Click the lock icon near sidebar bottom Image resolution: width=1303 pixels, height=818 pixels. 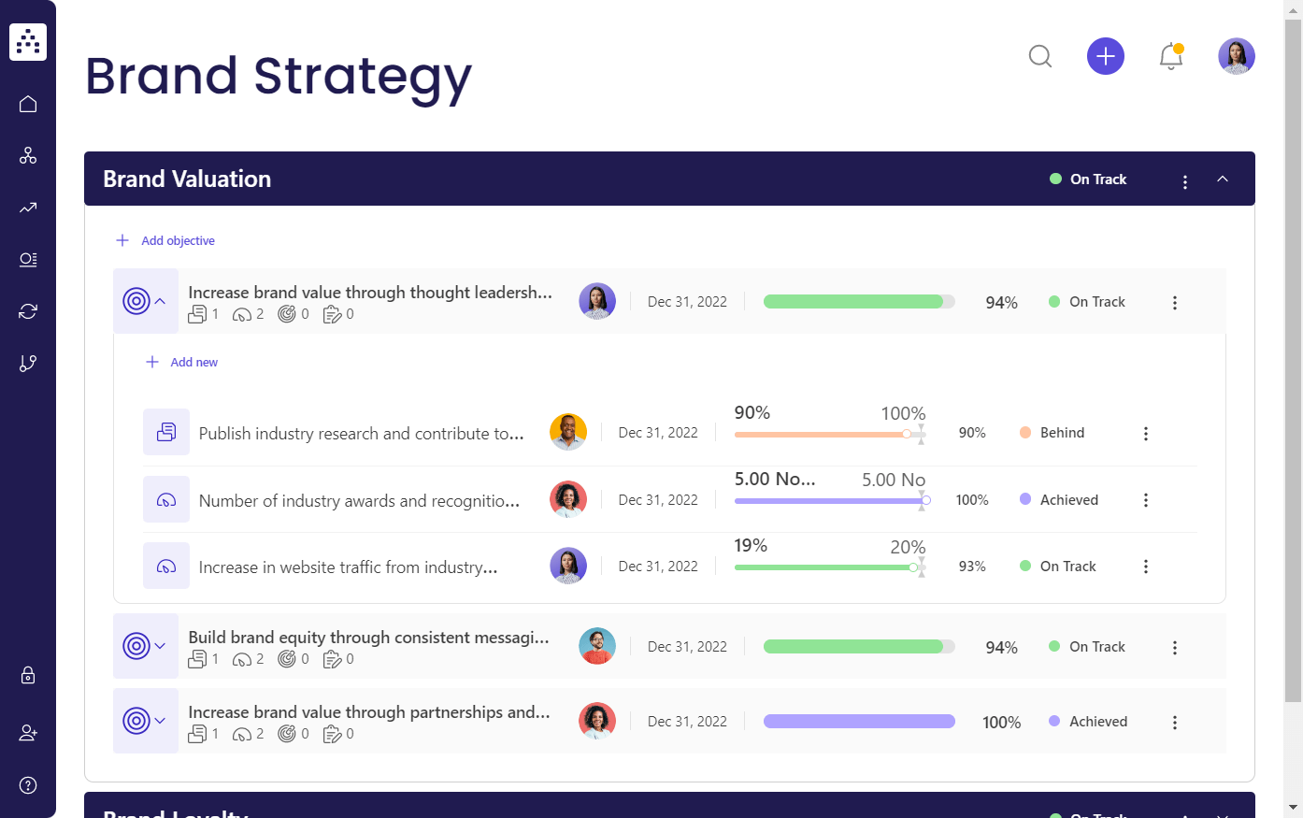tap(28, 675)
